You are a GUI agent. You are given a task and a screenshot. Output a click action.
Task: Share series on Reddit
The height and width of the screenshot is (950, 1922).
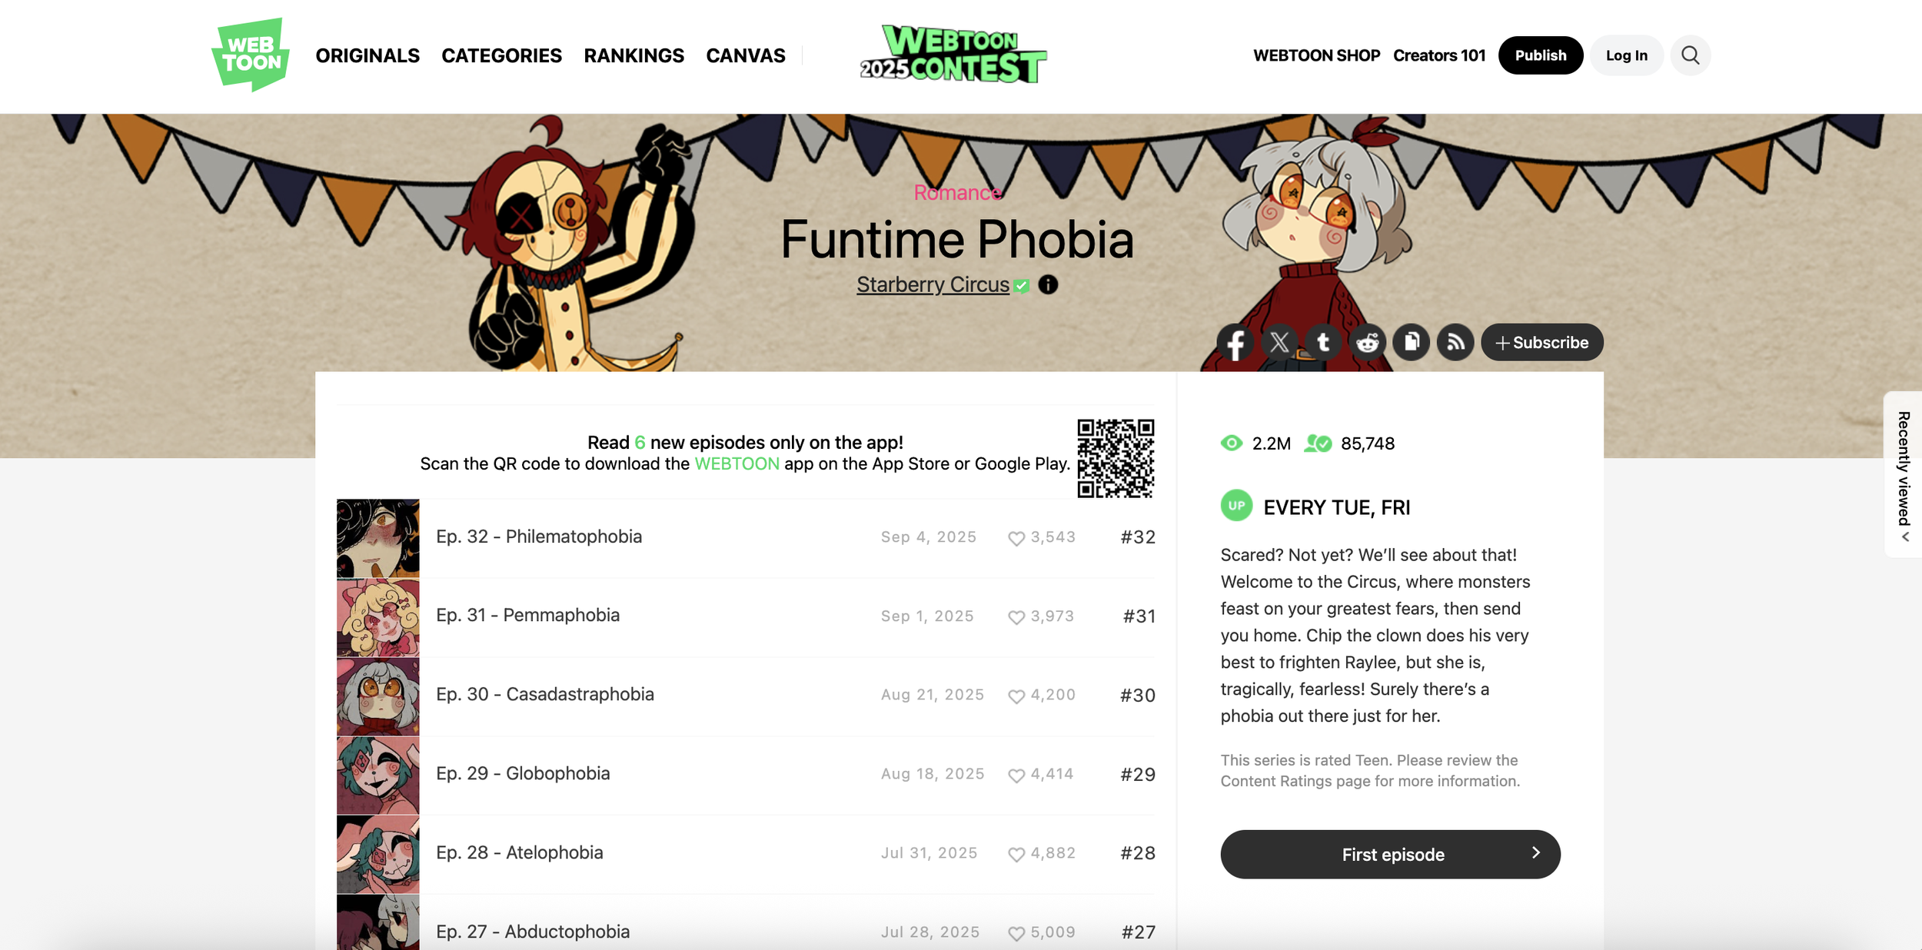pos(1368,343)
